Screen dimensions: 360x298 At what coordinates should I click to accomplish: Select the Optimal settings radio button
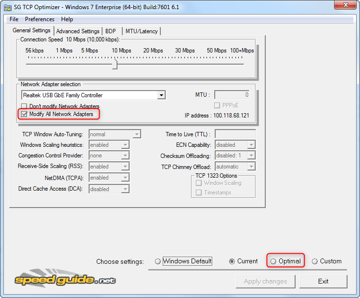point(273,261)
